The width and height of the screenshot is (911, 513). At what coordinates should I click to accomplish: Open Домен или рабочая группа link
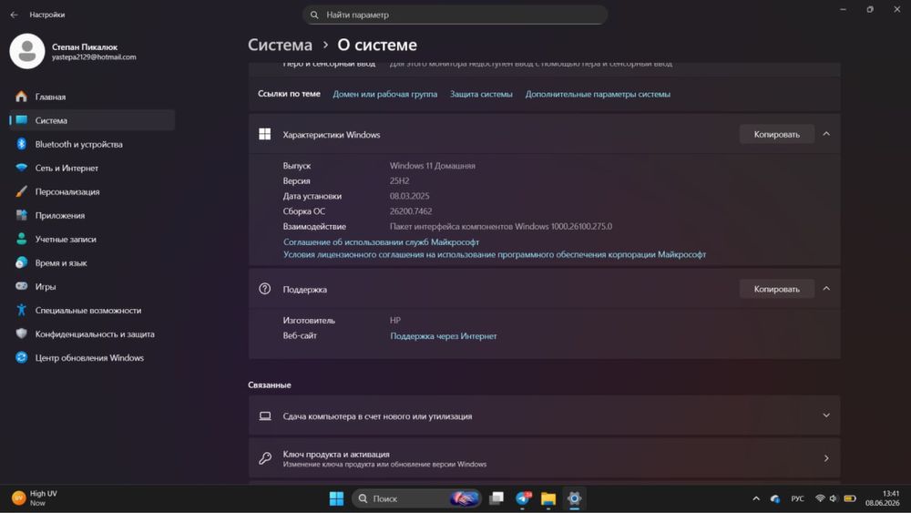384,94
